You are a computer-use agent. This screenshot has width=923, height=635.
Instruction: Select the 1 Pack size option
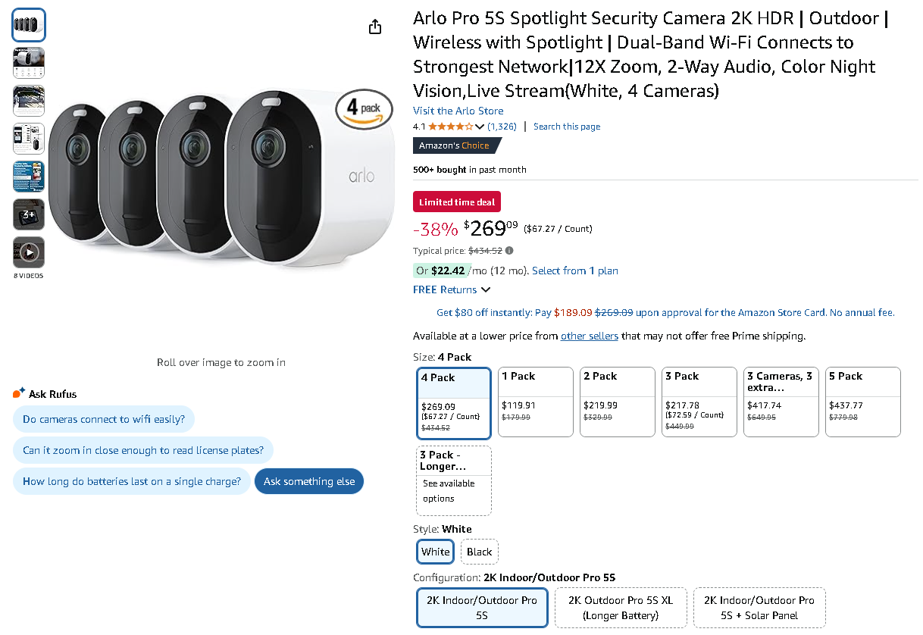536,402
